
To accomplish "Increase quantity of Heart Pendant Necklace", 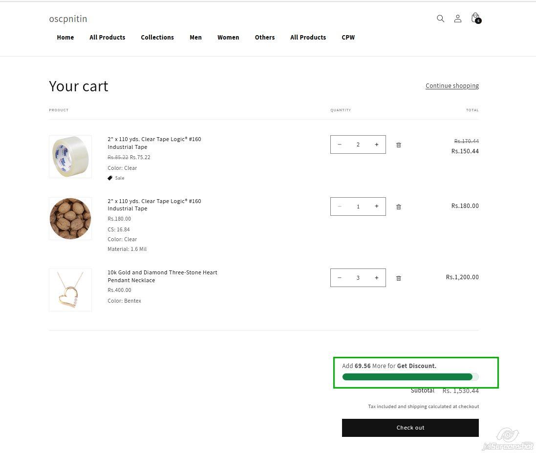I will pyautogui.click(x=377, y=278).
